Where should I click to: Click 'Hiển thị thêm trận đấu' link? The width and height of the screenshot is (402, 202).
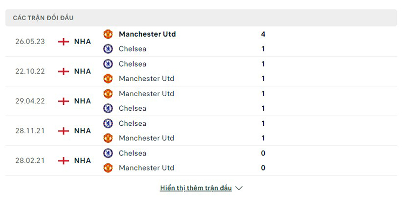click(196, 188)
